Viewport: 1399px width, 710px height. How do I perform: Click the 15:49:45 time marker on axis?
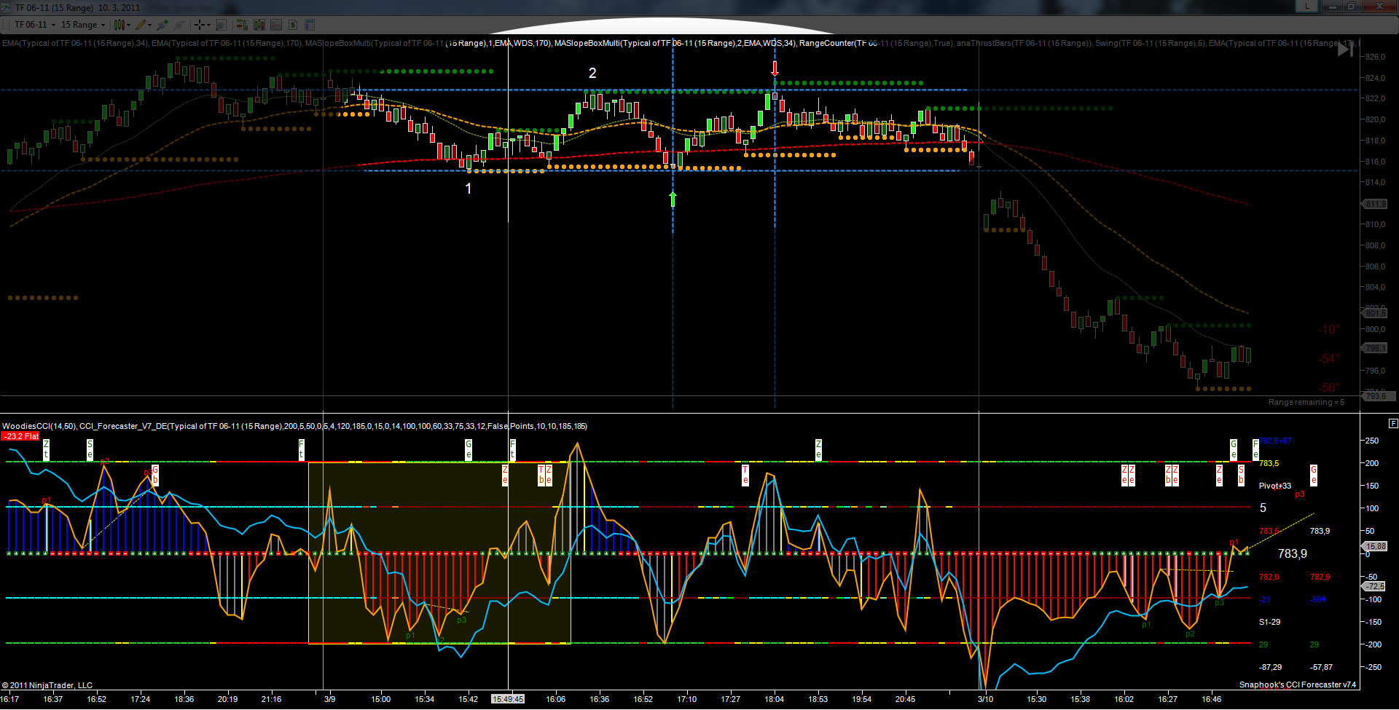click(508, 699)
